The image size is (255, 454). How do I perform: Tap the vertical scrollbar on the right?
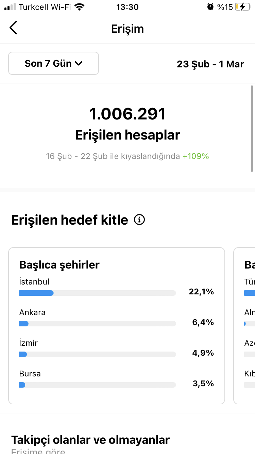click(252, 129)
